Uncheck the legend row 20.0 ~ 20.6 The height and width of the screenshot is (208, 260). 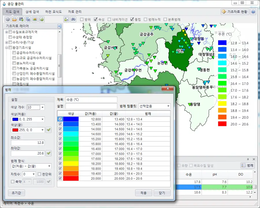(x=60, y=178)
